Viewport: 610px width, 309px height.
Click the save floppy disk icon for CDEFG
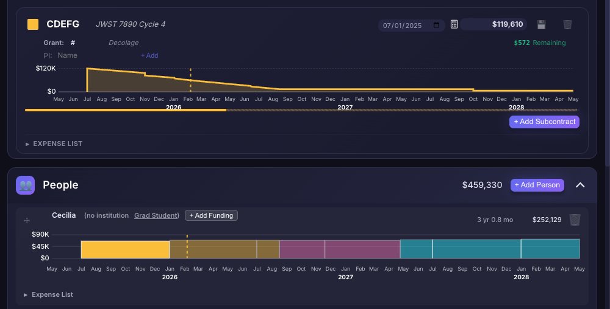(541, 25)
